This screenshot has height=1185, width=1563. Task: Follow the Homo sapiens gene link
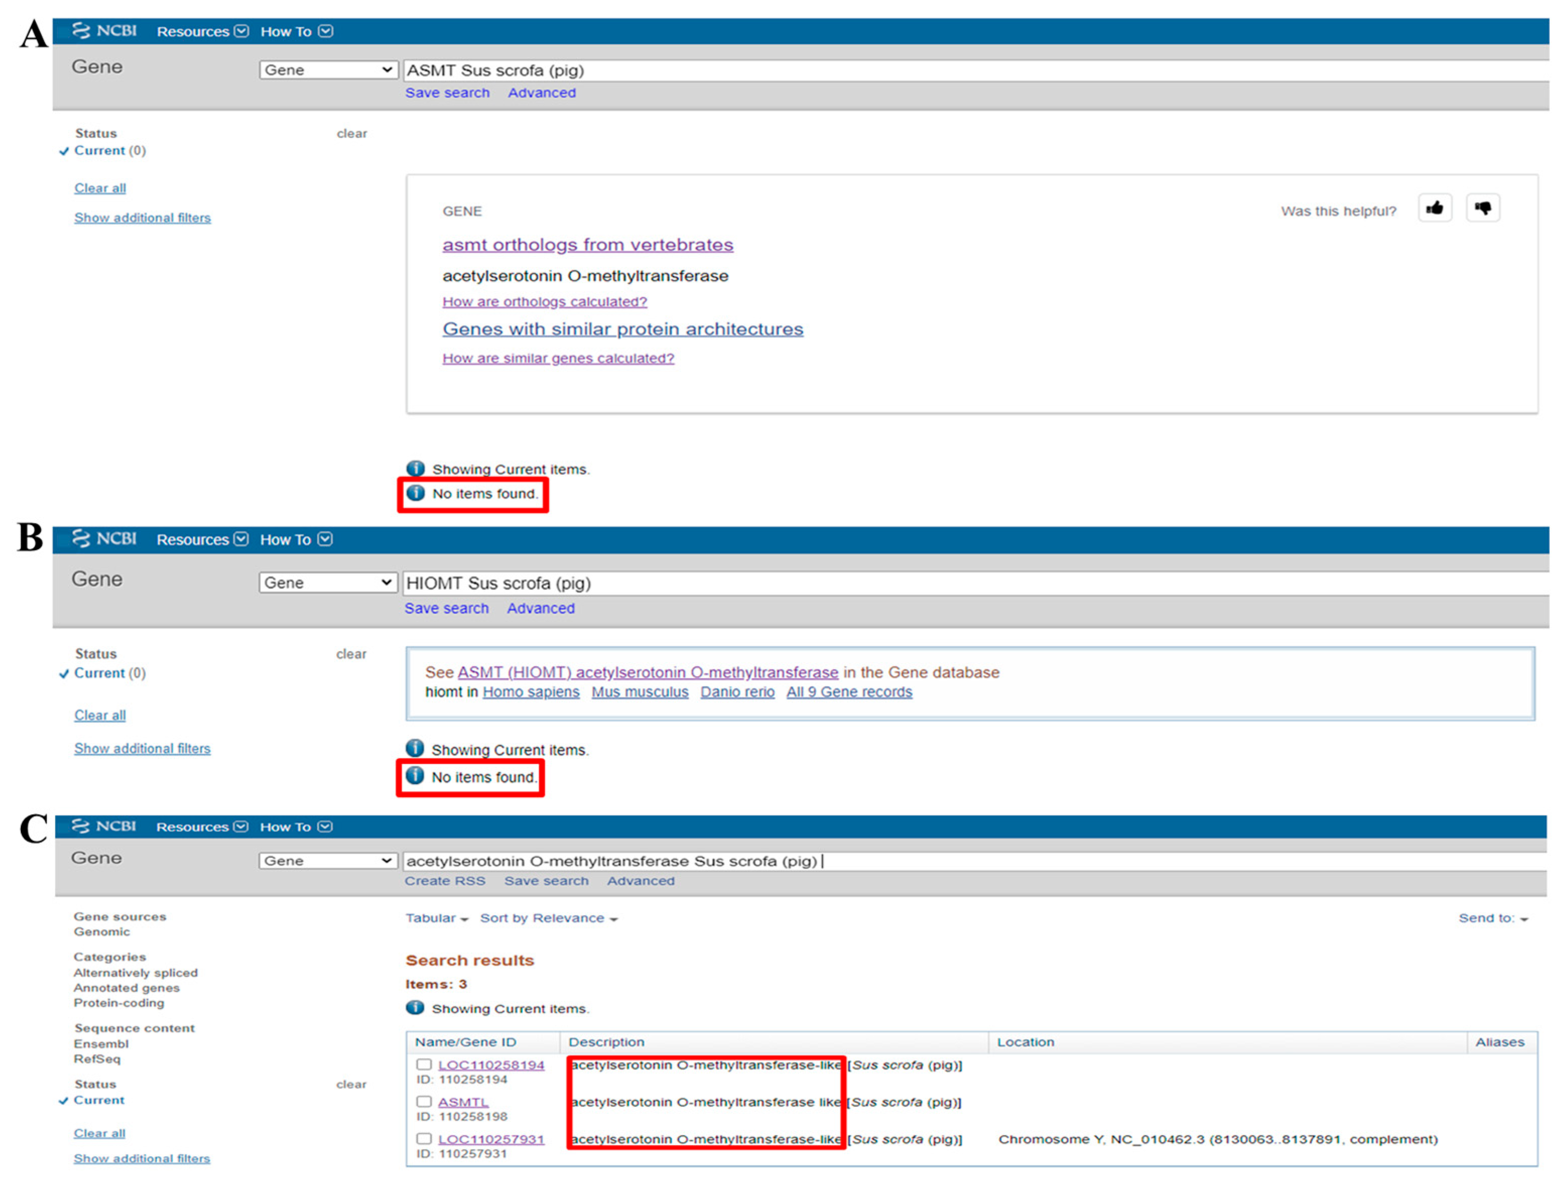click(x=531, y=692)
